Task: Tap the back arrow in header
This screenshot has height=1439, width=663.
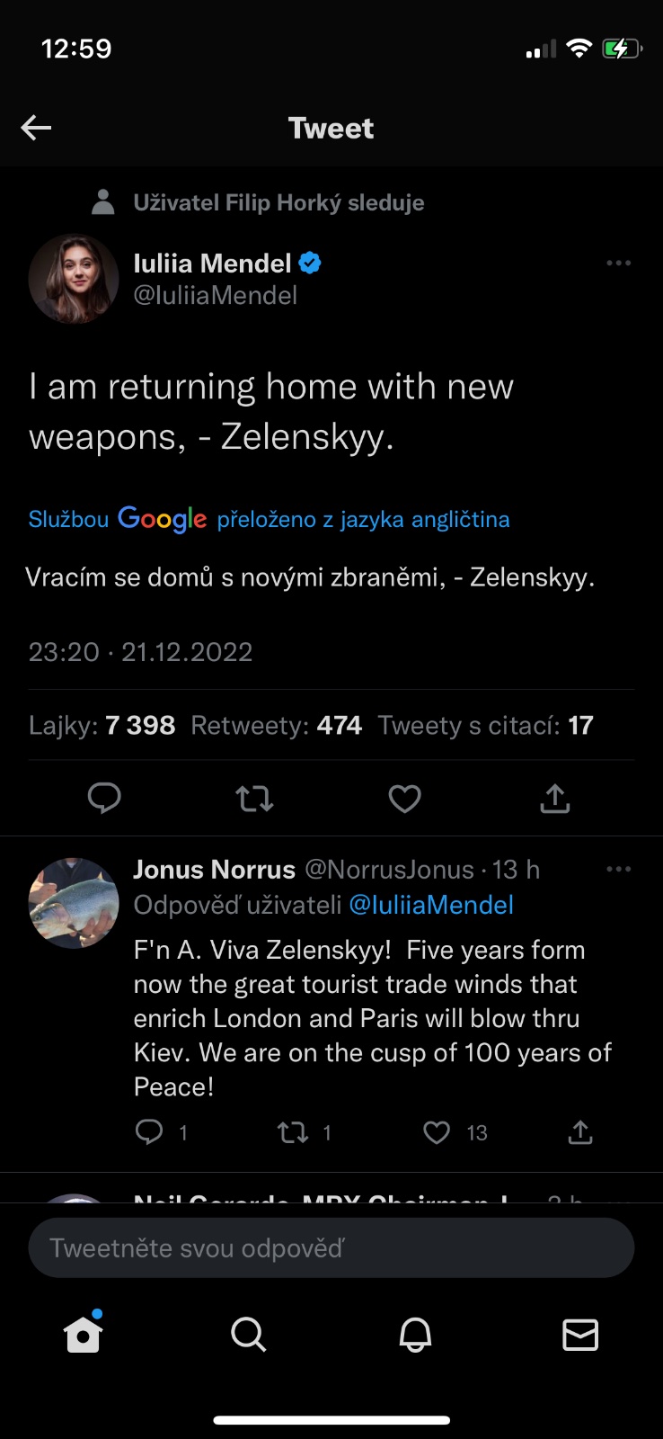Action: (36, 128)
